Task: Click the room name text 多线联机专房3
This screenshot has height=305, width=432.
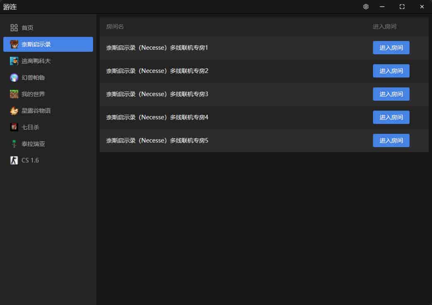Action: click(157, 94)
